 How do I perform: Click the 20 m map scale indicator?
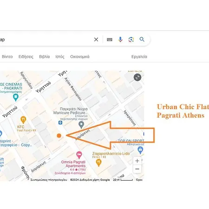coord(123,180)
